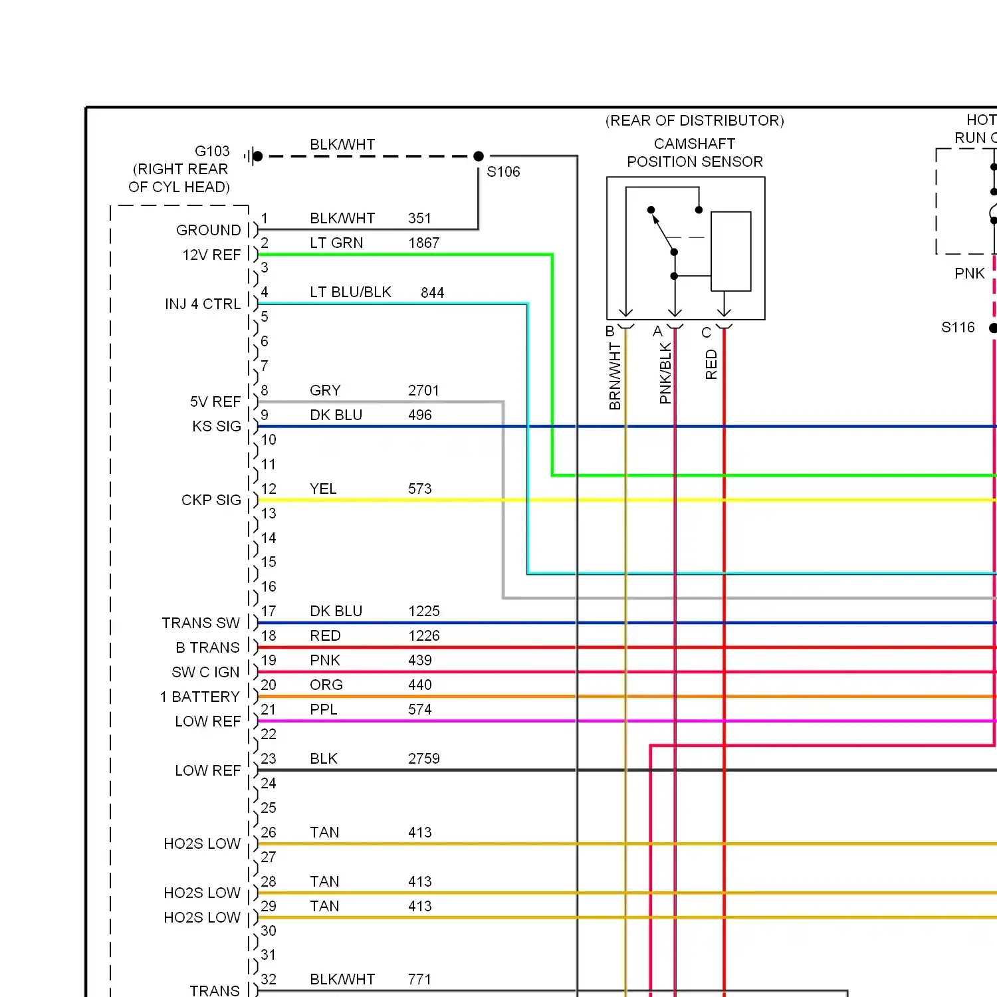Click circuit number 771

click(x=419, y=980)
